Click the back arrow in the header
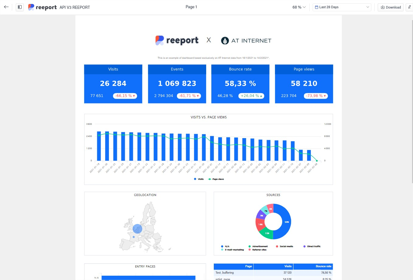The width and height of the screenshot is (413, 280). [x=6, y=7]
